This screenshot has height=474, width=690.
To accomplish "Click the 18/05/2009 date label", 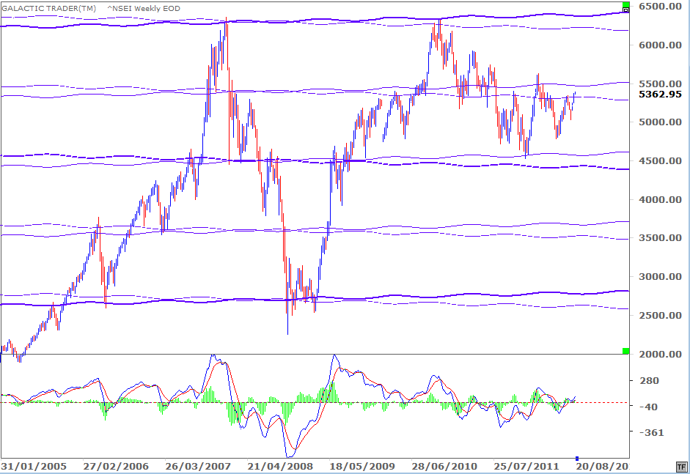I will click(x=363, y=466).
